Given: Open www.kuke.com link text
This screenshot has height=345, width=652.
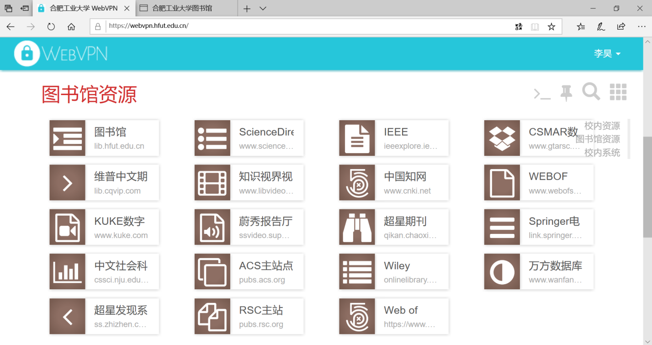Looking at the screenshot, I should point(121,235).
